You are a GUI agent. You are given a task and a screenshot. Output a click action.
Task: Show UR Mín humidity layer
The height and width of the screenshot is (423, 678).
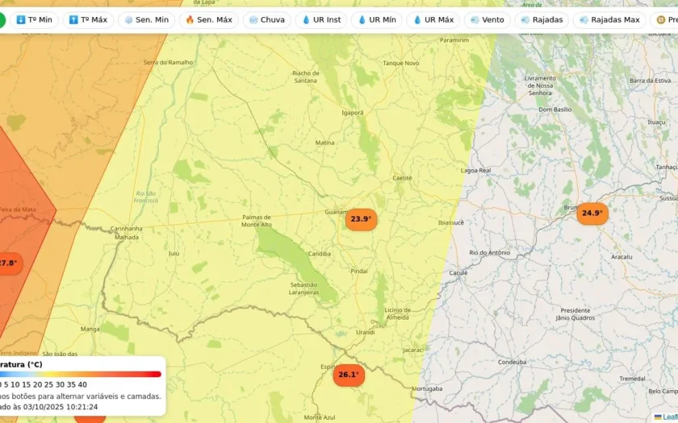click(x=377, y=20)
